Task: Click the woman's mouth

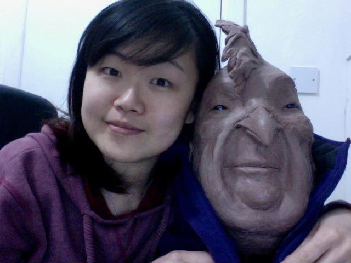Action: 124,128
